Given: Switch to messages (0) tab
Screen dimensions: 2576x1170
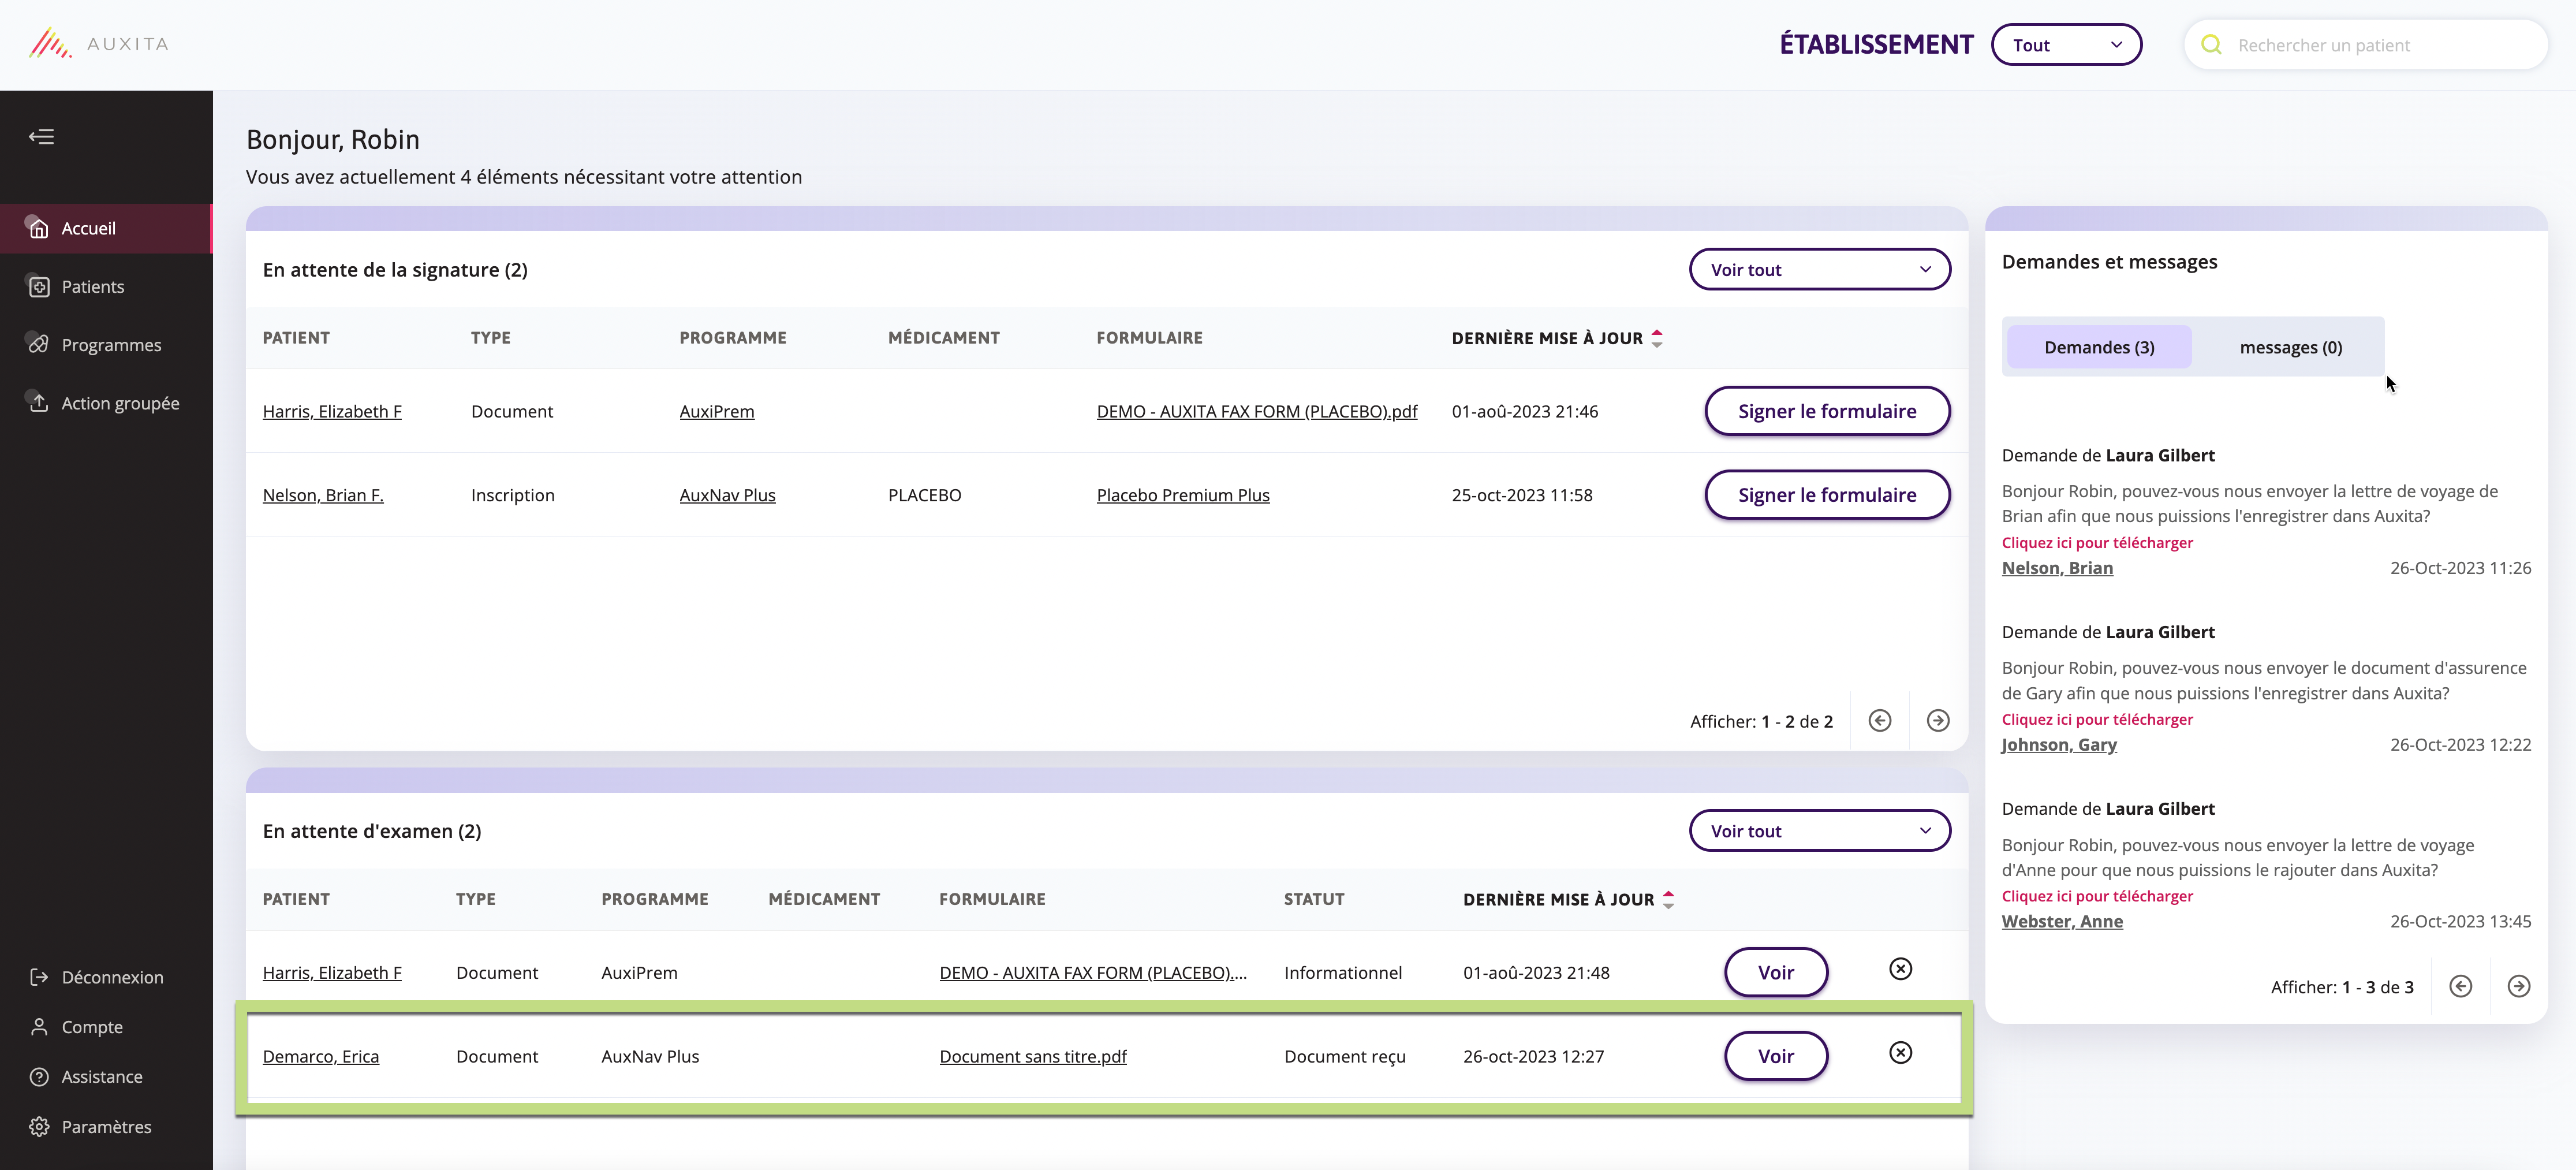Looking at the screenshot, I should click(2291, 347).
